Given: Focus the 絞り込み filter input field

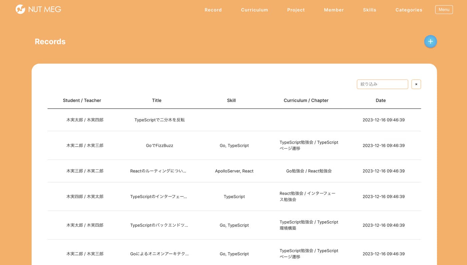Looking at the screenshot, I should point(382,84).
